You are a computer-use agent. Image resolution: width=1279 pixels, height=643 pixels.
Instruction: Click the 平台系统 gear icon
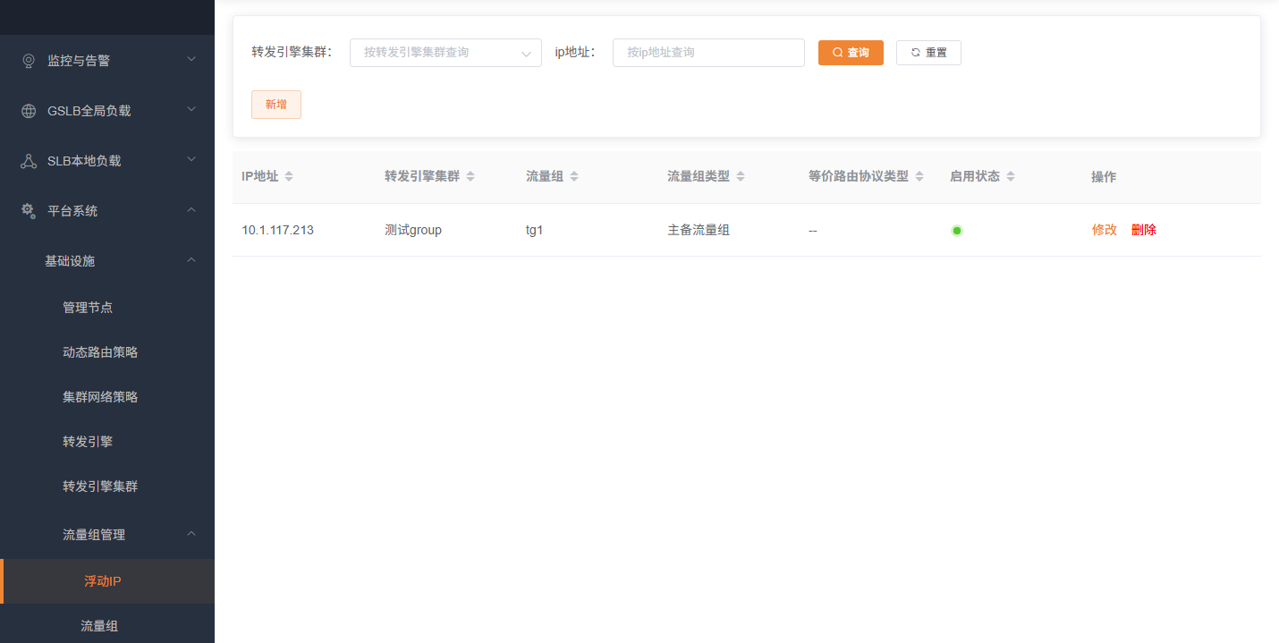coord(29,211)
